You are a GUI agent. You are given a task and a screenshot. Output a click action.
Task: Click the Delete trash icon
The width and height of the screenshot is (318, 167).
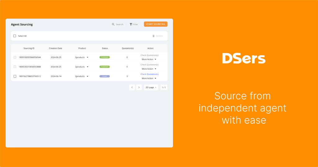pos(153,36)
